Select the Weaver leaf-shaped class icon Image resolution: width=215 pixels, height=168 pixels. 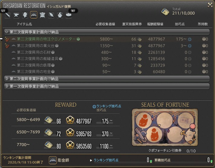[51, 15]
